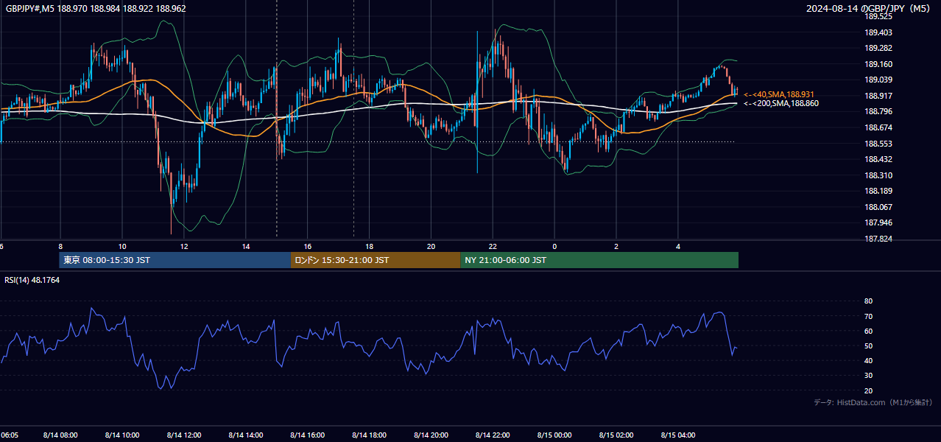Click price axis value 189.403

pos(878,32)
